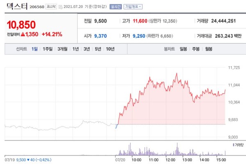Open the 주봉 weekly candle chart
This screenshot has width=246, height=167.
[x=196, y=49]
